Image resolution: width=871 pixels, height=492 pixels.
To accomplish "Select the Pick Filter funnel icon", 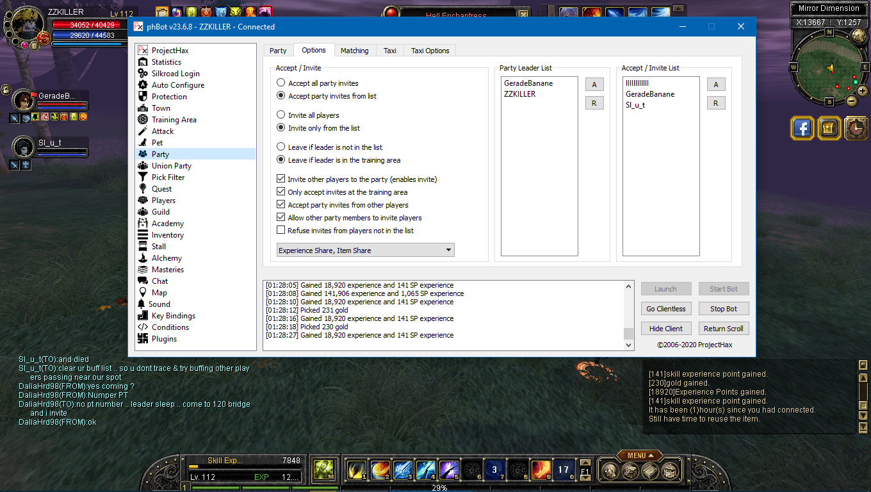I will pyautogui.click(x=143, y=177).
